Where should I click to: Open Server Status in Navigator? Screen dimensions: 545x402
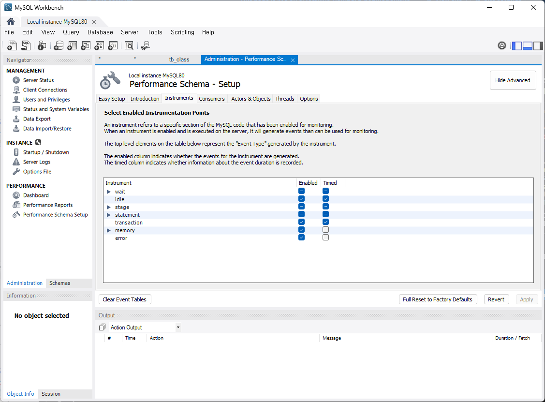pos(38,80)
